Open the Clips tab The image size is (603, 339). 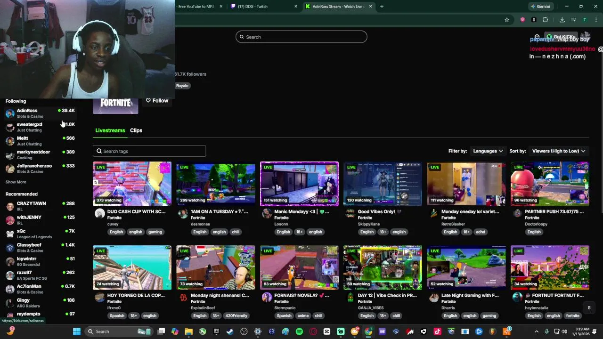tap(136, 130)
